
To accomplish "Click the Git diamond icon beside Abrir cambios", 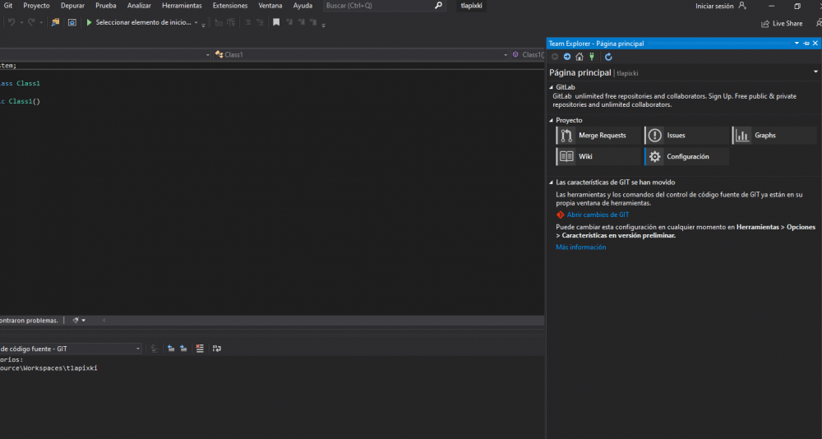I will click(561, 215).
